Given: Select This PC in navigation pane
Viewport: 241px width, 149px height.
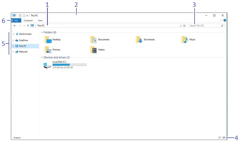Looking at the screenshot, I should [x=25, y=46].
